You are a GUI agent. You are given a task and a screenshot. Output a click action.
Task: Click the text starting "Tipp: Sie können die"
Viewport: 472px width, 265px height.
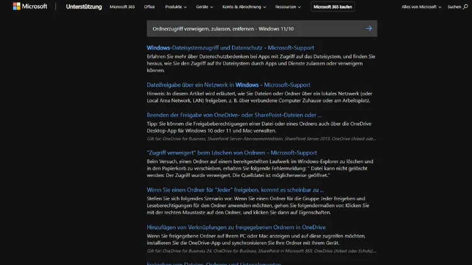259,127
